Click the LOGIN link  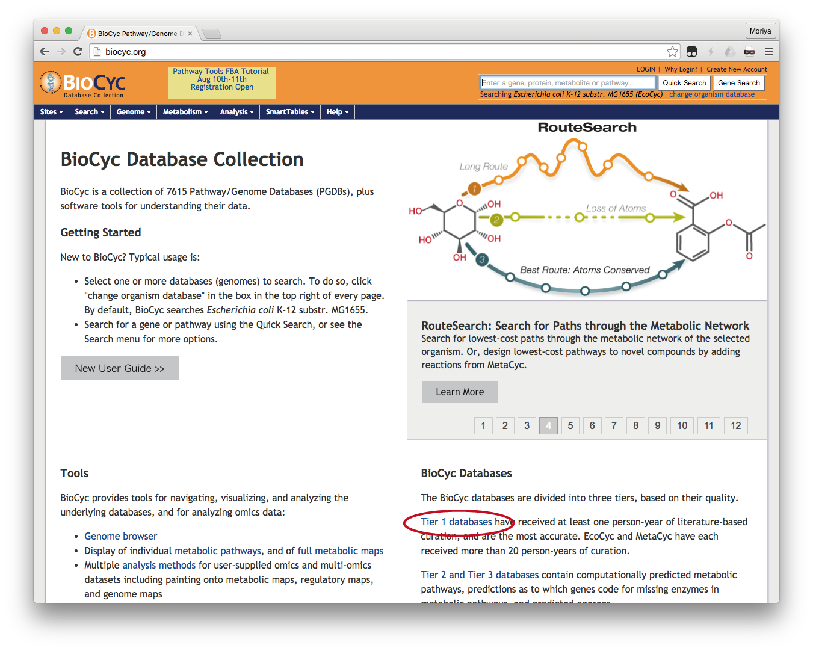(x=646, y=70)
